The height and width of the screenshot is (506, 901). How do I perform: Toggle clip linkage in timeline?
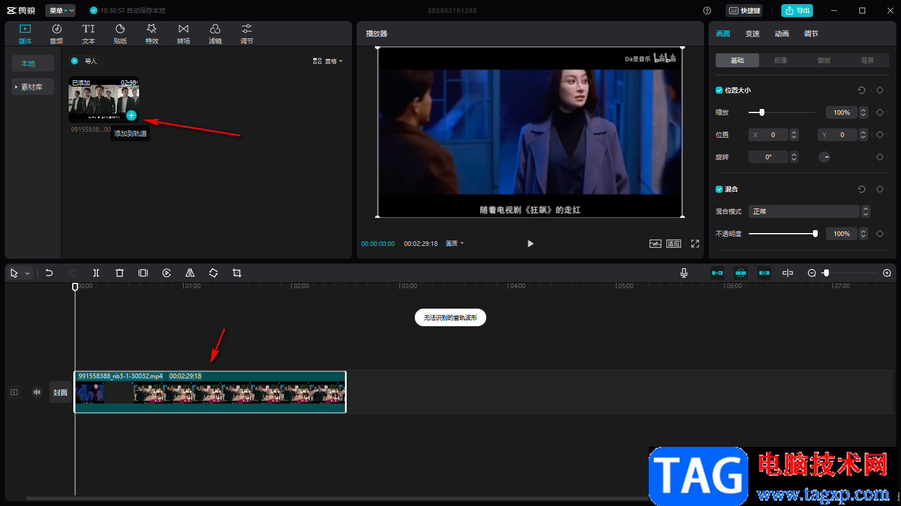tap(764, 273)
